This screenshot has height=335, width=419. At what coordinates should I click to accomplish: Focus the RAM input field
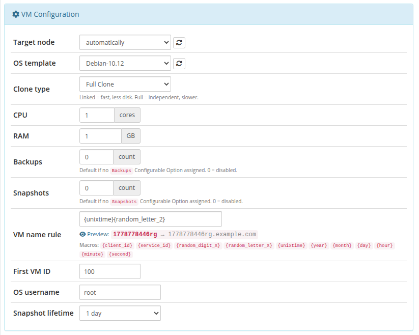point(100,136)
